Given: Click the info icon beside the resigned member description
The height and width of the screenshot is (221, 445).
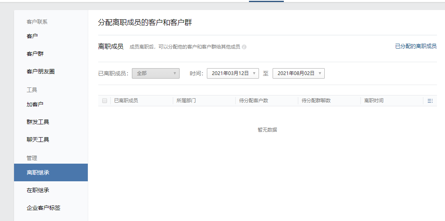Looking at the screenshot, I should (244, 47).
